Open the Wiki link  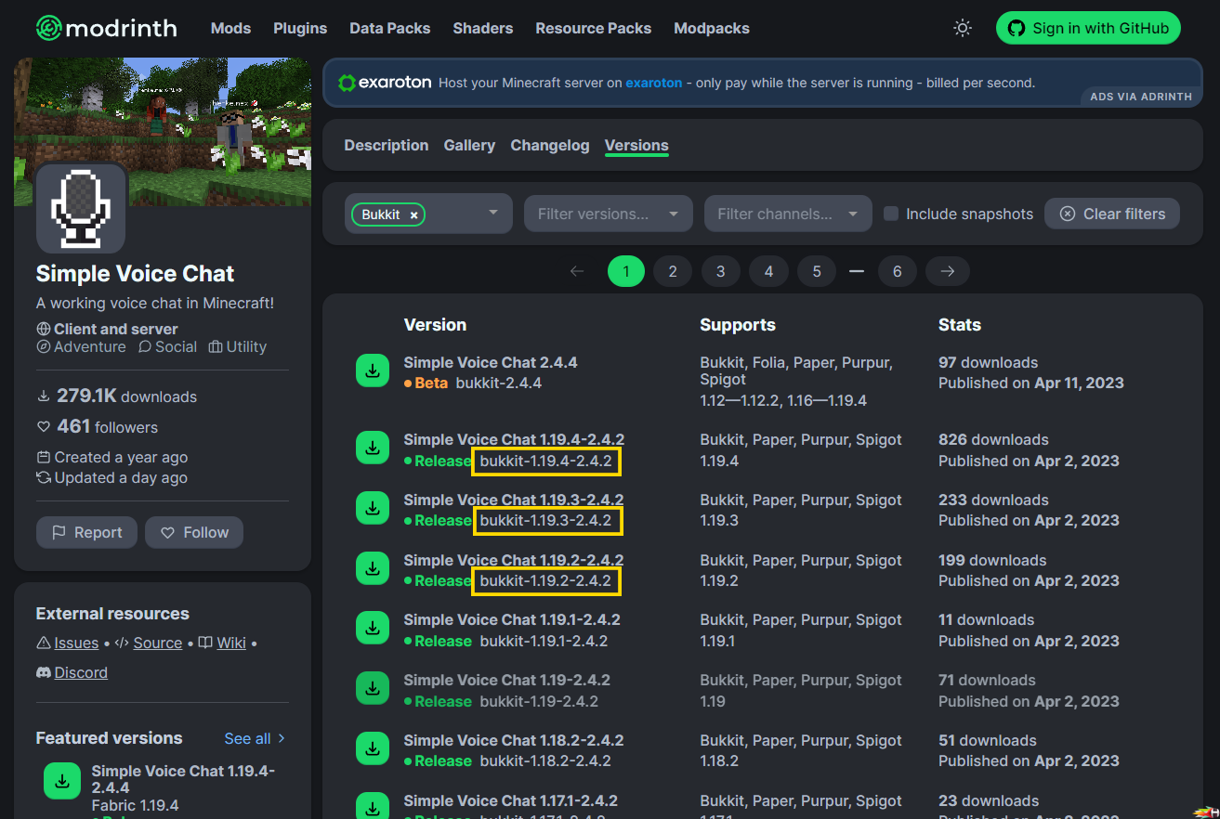pos(231,643)
